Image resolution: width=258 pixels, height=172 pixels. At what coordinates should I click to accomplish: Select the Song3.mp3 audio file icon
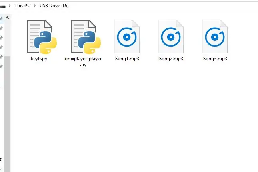(x=215, y=36)
